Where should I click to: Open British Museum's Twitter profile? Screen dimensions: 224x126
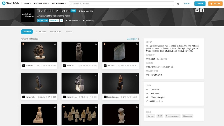click(x=197, y=10)
